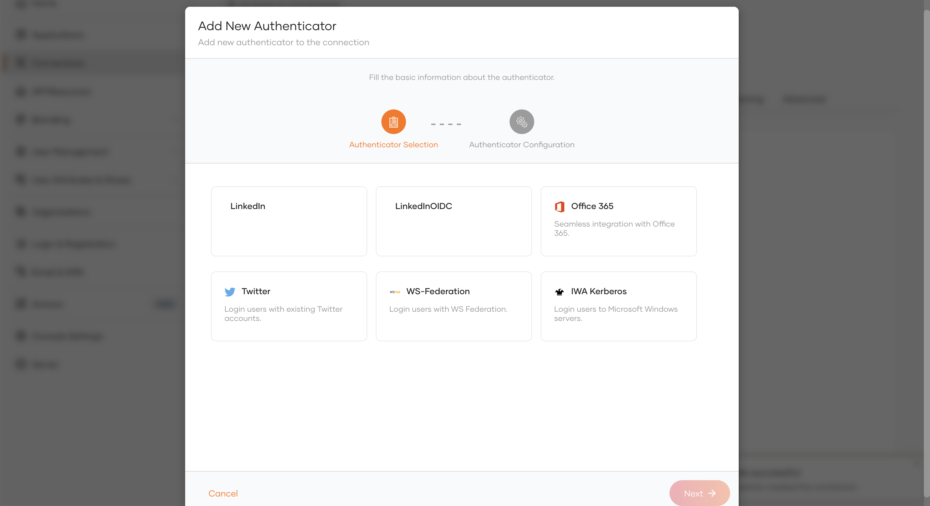Click the Twitter bird icon
This screenshot has height=506, width=930.
(x=230, y=292)
